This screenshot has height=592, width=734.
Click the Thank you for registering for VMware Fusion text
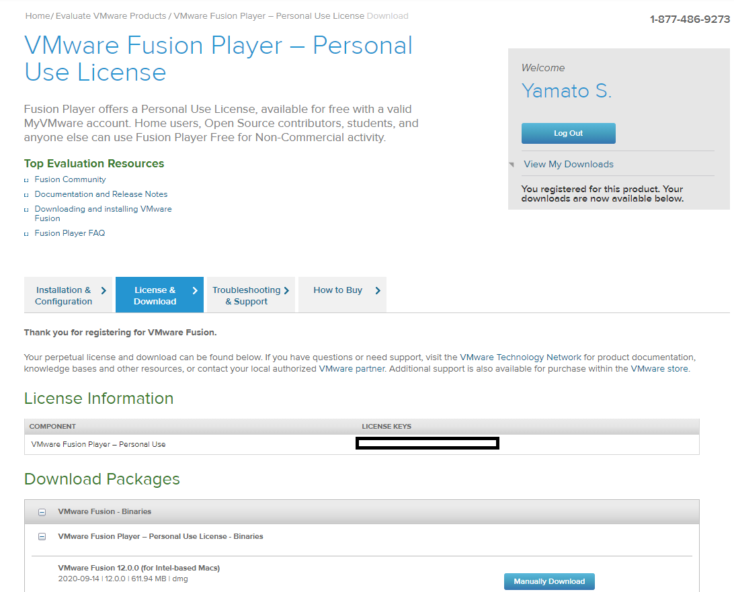[120, 332]
